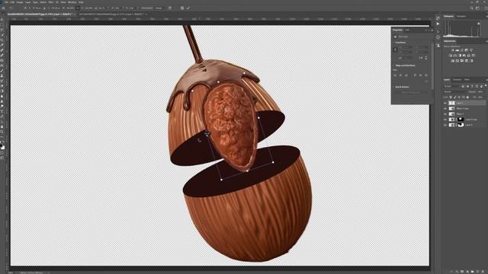This screenshot has width=488, height=274.
Task: Close the first document tab
Action: [75, 14]
